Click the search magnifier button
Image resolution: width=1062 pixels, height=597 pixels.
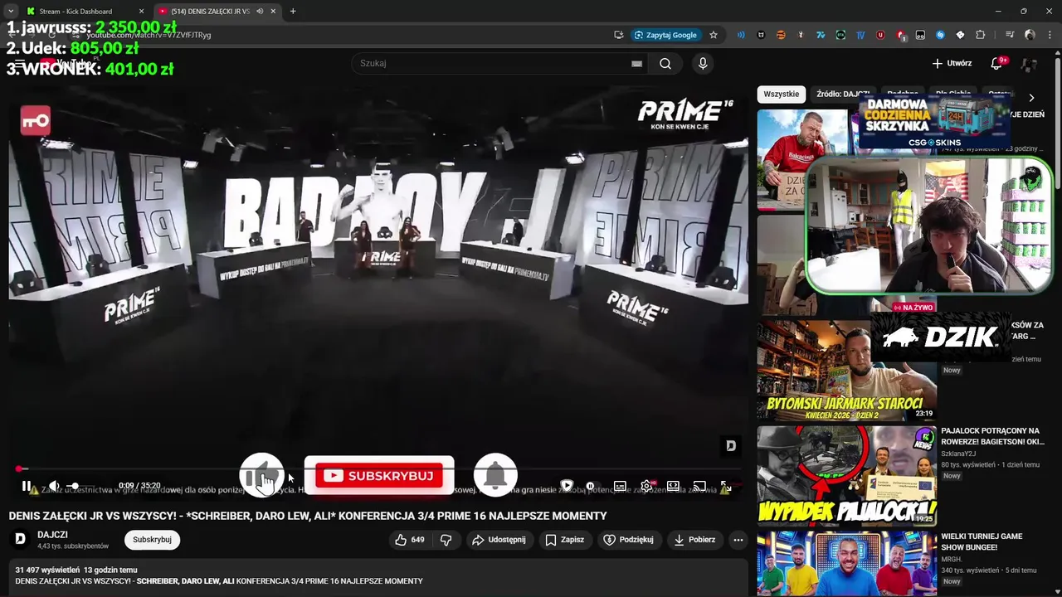(665, 63)
